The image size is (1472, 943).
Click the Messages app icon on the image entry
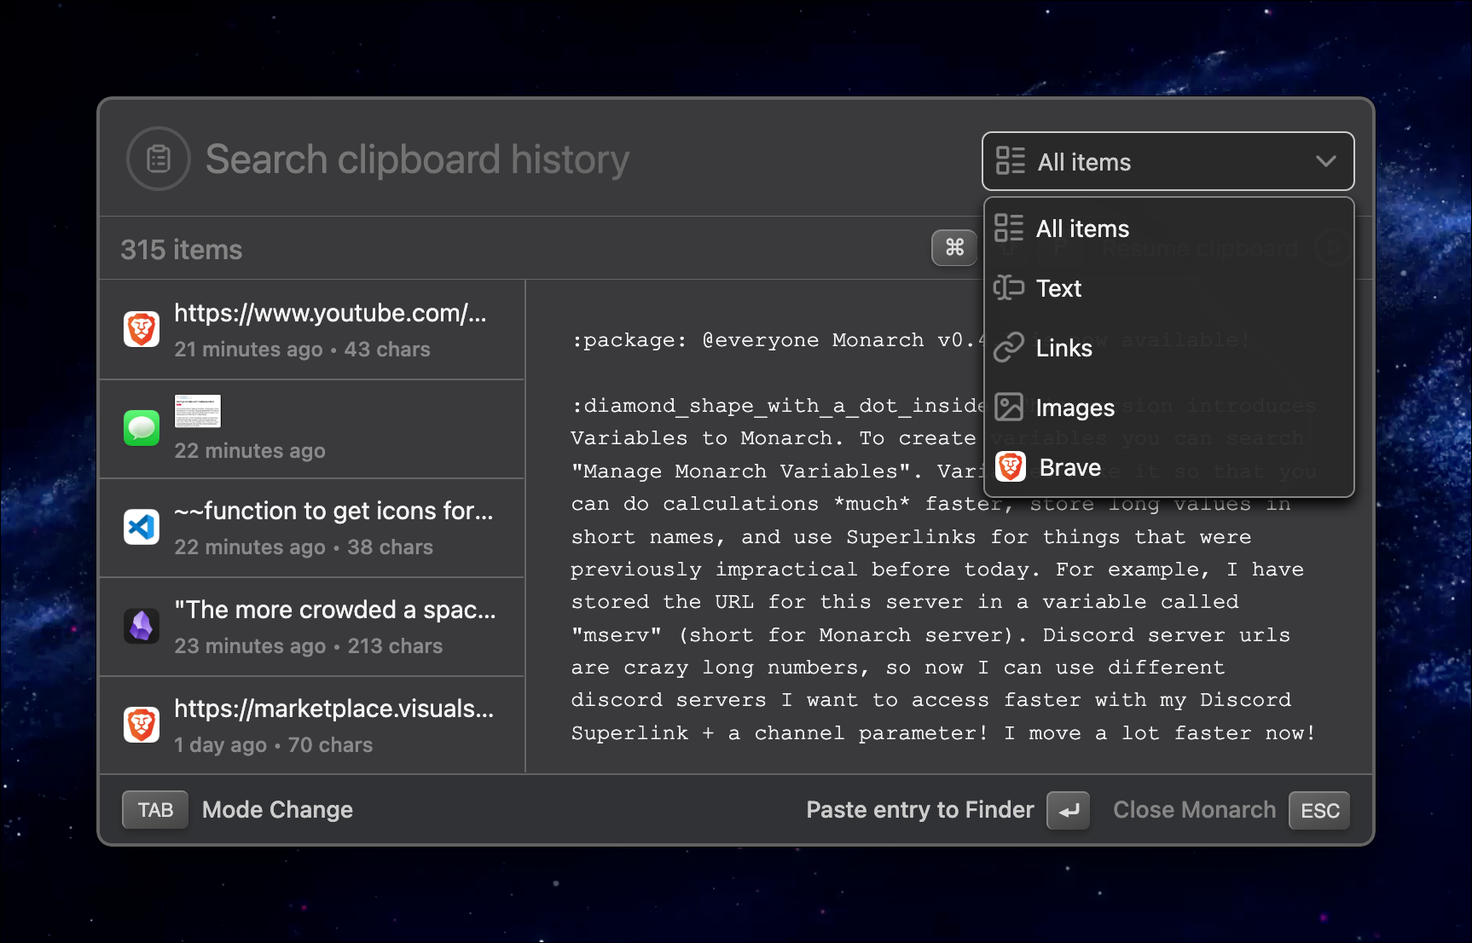tap(142, 428)
